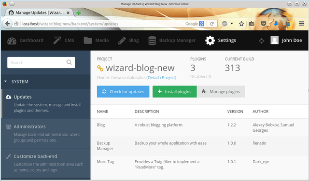Click the current build number 313
The width and height of the screenshot is (309, 181).
pos(233,68)
